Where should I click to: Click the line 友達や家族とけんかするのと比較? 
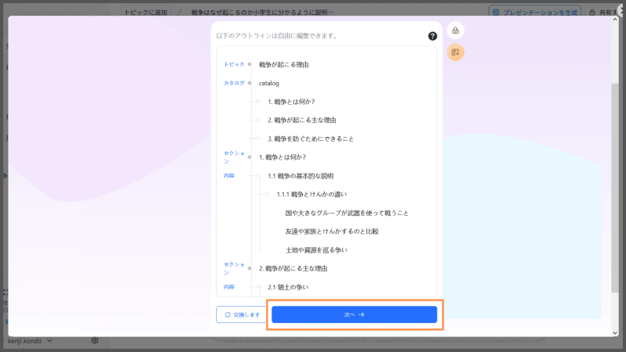click(x=332, y=232)
